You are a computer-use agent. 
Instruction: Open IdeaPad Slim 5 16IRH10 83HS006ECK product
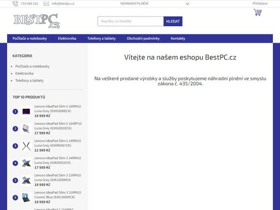coord(57,109)
